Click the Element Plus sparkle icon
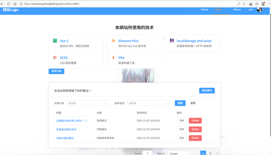This screenshot has width=271, height=155. click(113, 41)
